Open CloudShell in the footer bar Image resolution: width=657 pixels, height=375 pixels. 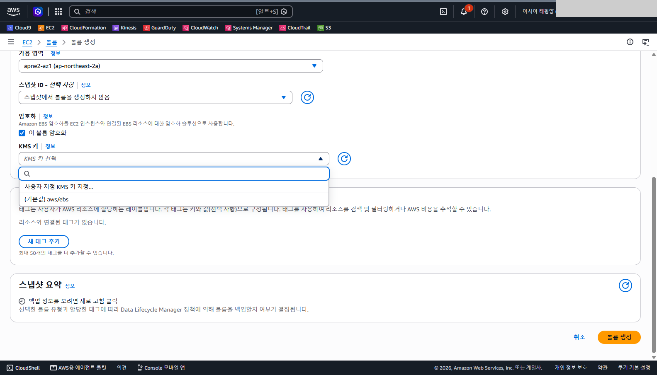click(x=23, y=368)
